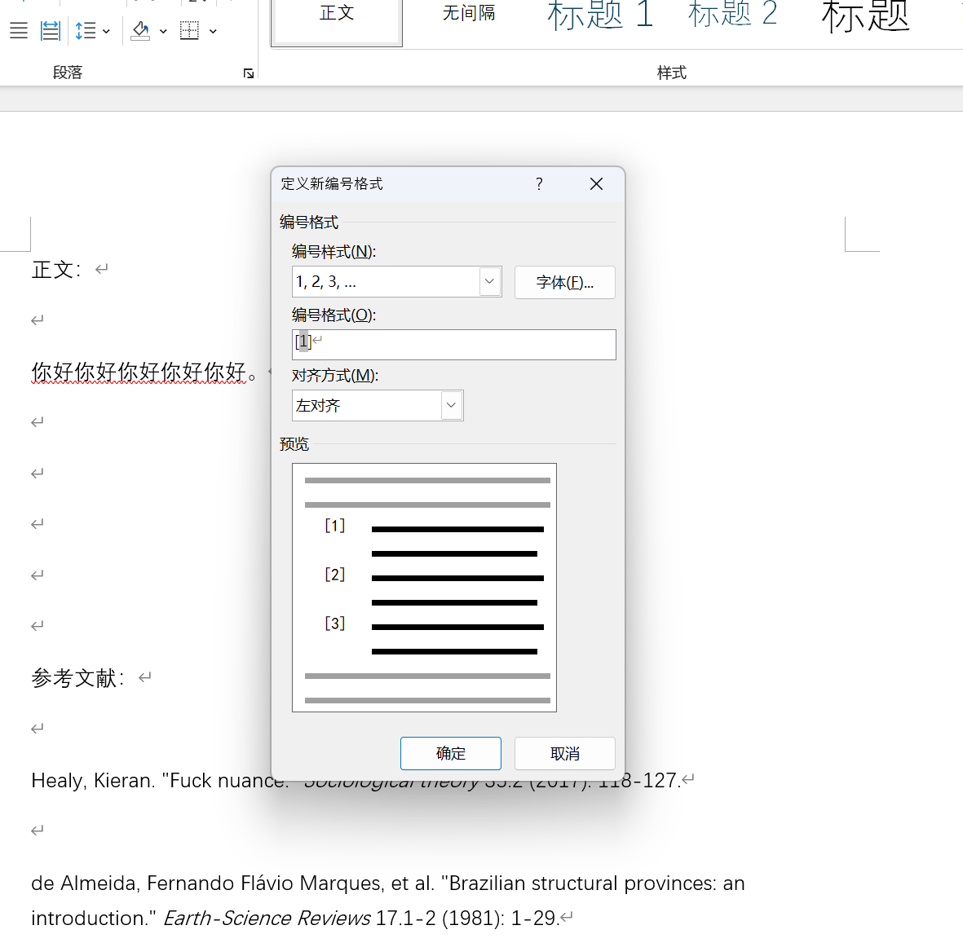Click the 字体(F)... button
The height and width of the screenshot is (943, 963).
pyautogui.click(x=564, y=283)
